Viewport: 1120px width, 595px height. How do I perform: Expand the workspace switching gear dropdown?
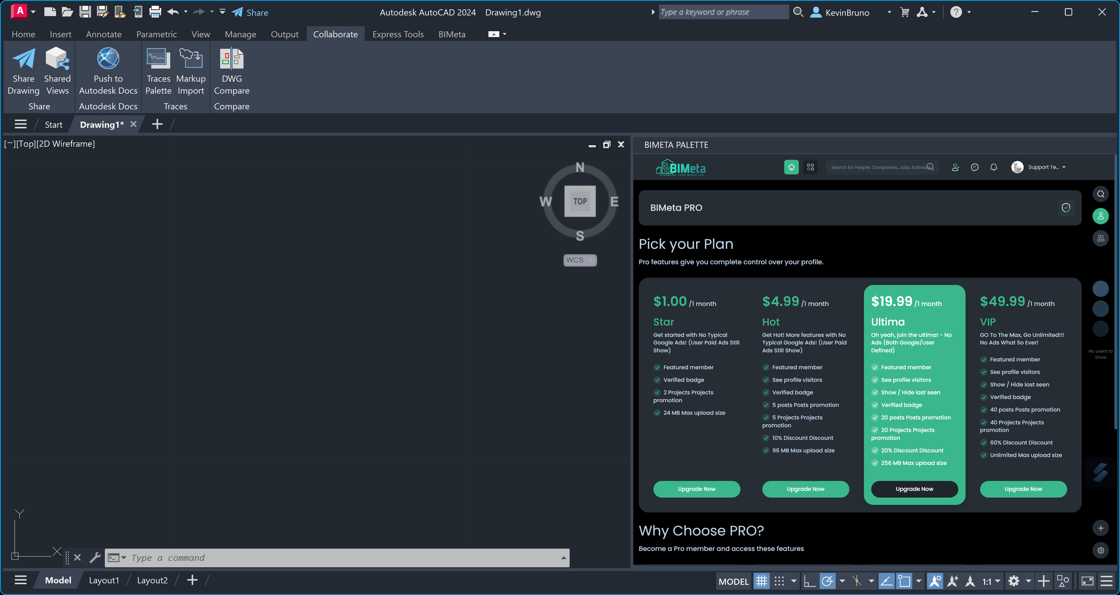click(1028, 581)
